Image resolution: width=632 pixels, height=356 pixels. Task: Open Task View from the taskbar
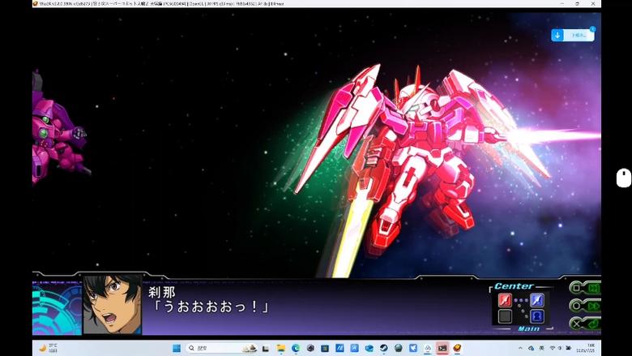266,349
